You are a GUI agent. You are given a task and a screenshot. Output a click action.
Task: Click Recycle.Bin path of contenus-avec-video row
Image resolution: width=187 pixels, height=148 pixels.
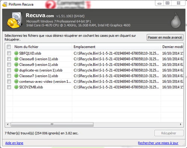click(x=116, y=81)
